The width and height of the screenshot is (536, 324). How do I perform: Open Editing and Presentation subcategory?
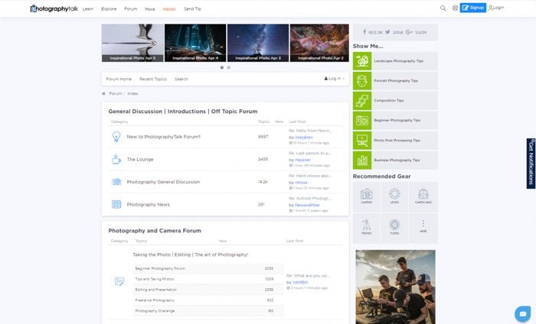click(x=156, y=290)
